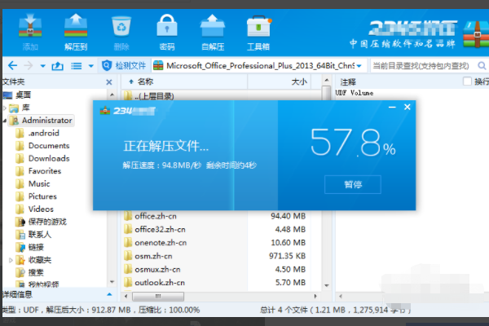Click the 删除 (Delete) recycle icon
The width and height of the screenshot is (489, 326).
(x=121, y=33)
